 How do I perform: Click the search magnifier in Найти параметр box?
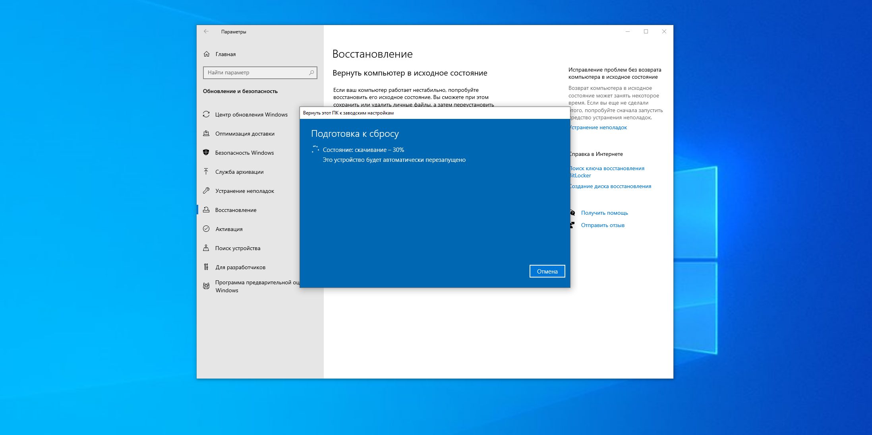(311, 73)
